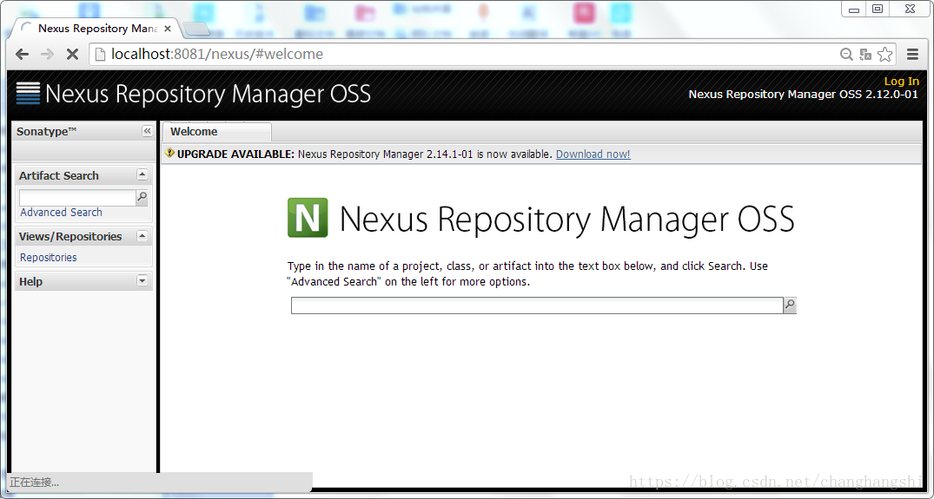Open the Chrome hamburger menu

click(912, 54)
